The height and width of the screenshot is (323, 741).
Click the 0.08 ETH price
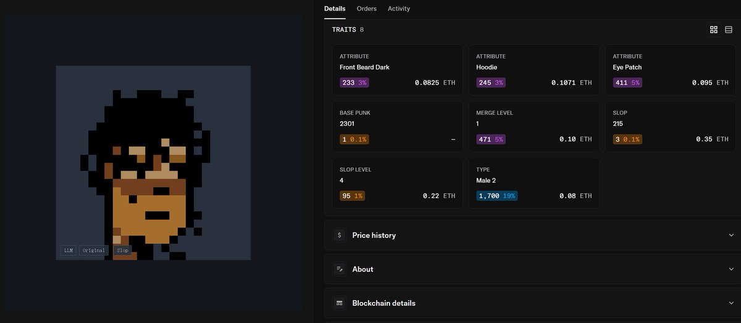tap(576, 196)
